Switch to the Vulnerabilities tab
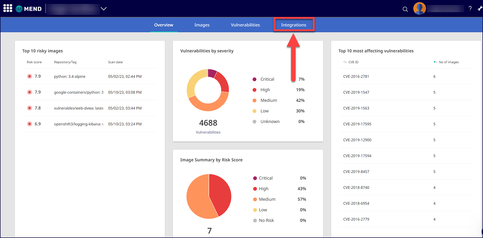This screenshot has height=238, width=483. click(x=245, y=25)
